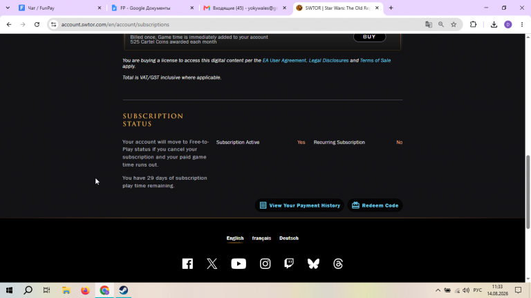Expand the system tray hidden icons chevron
This screenshot has width=531, height=298.
(x=438, y=290)
